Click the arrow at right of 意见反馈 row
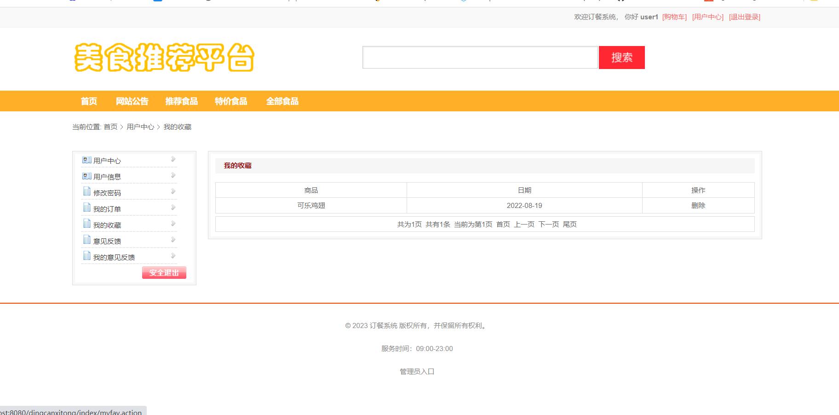Screen dimensions: 839x415 tap(173, 240)
